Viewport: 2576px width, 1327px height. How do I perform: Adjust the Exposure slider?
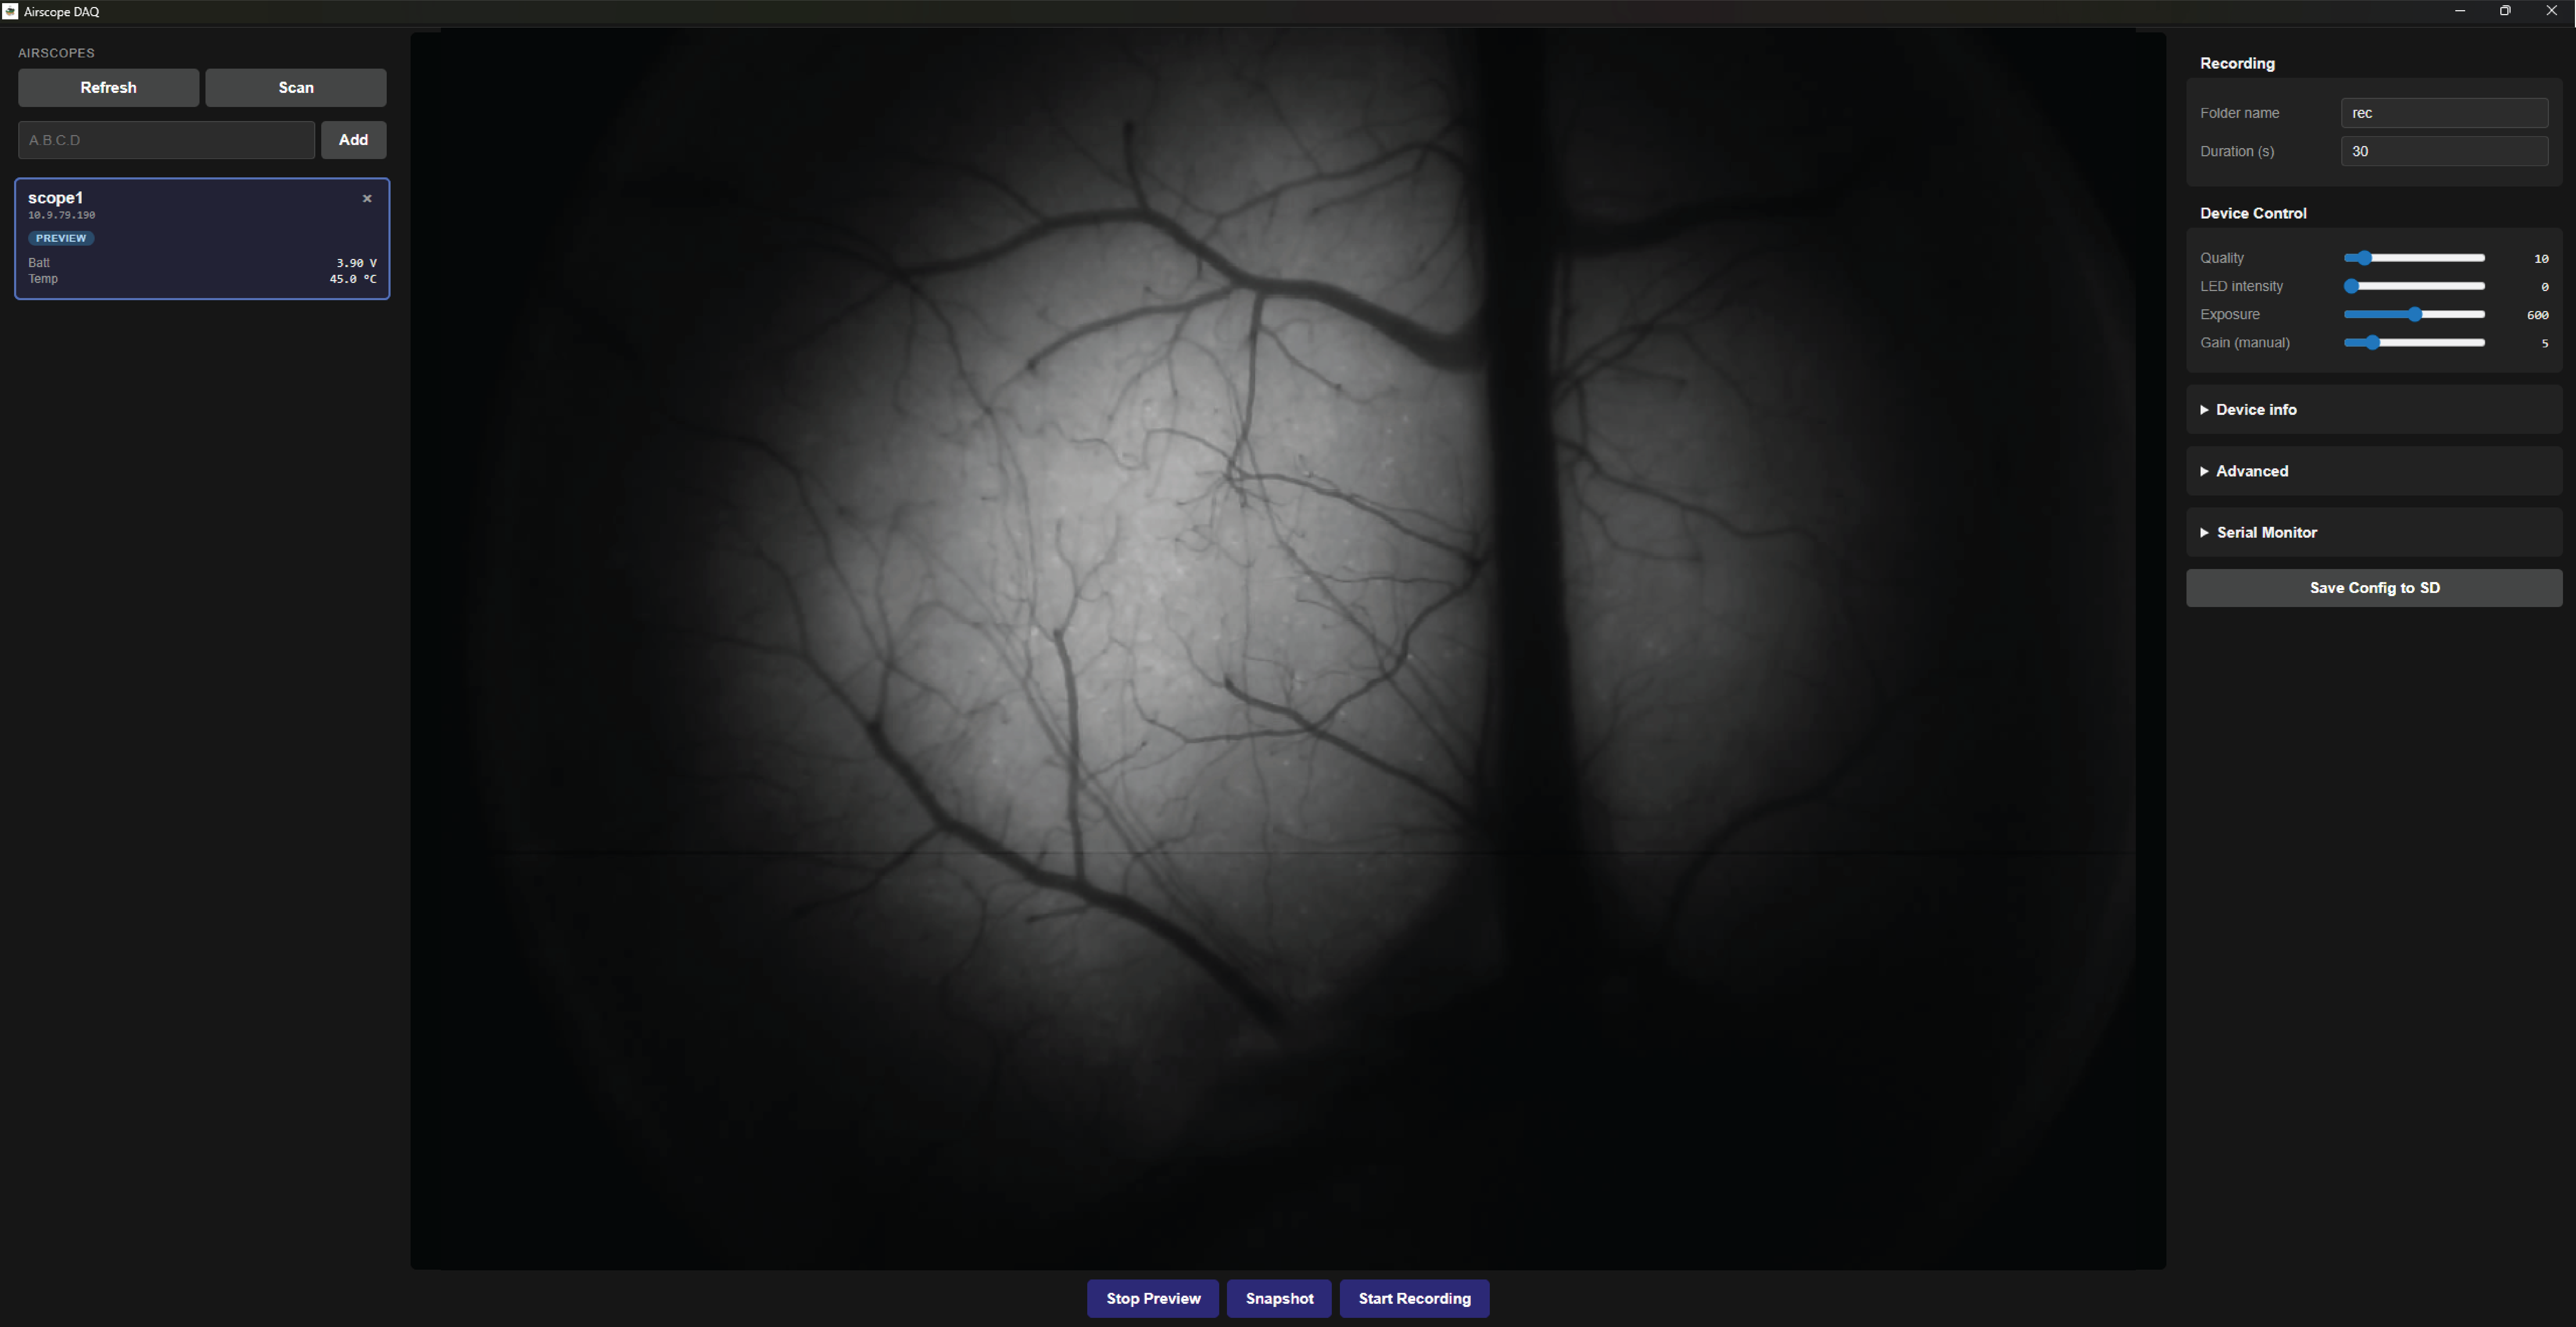(x=2414, y=314)
